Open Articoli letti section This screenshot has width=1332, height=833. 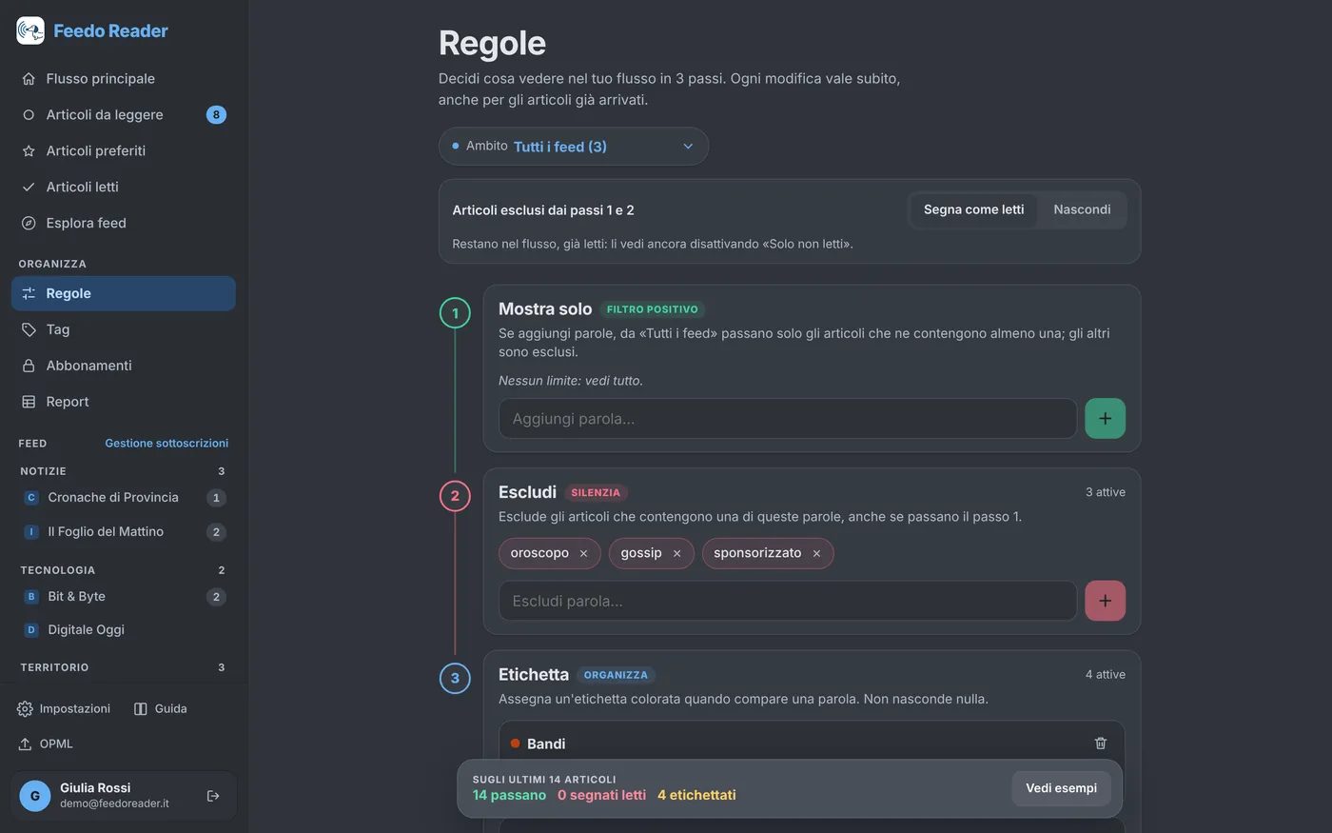click(x=124, y=187)
